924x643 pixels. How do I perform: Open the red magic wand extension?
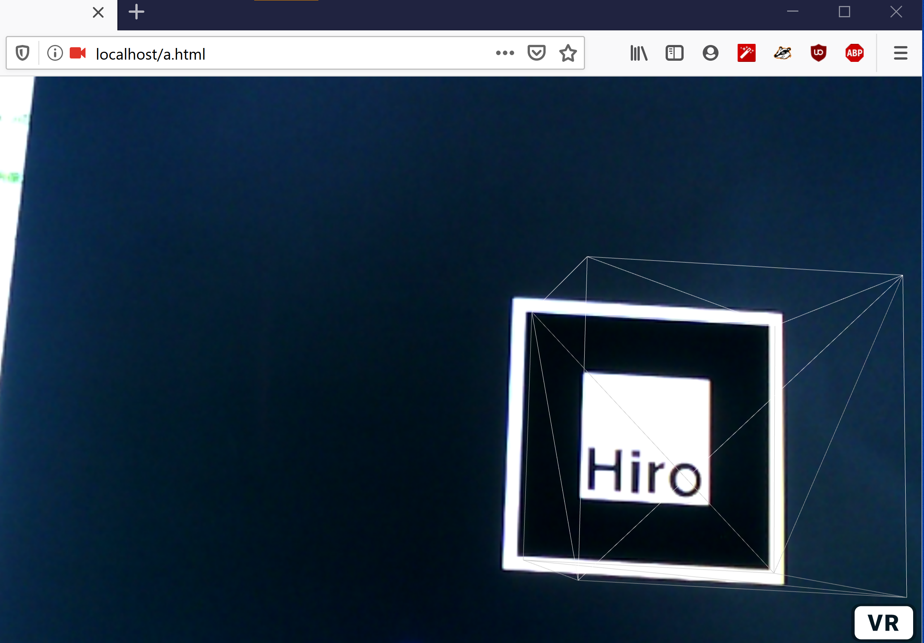pyautogui.click(x=746, y=53)
